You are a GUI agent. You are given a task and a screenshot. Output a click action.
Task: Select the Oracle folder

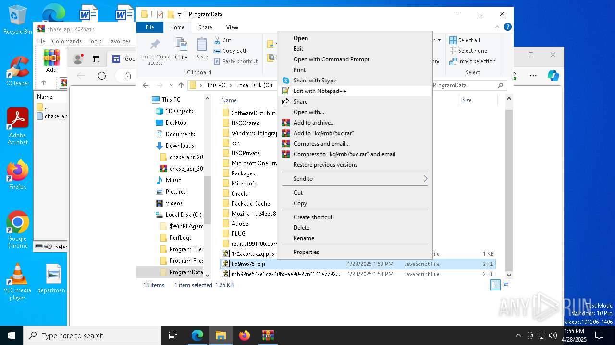pos(239,194)
